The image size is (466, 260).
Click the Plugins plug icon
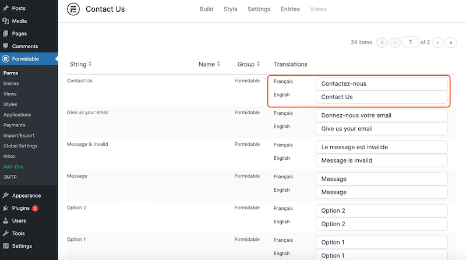pos(6,208)
